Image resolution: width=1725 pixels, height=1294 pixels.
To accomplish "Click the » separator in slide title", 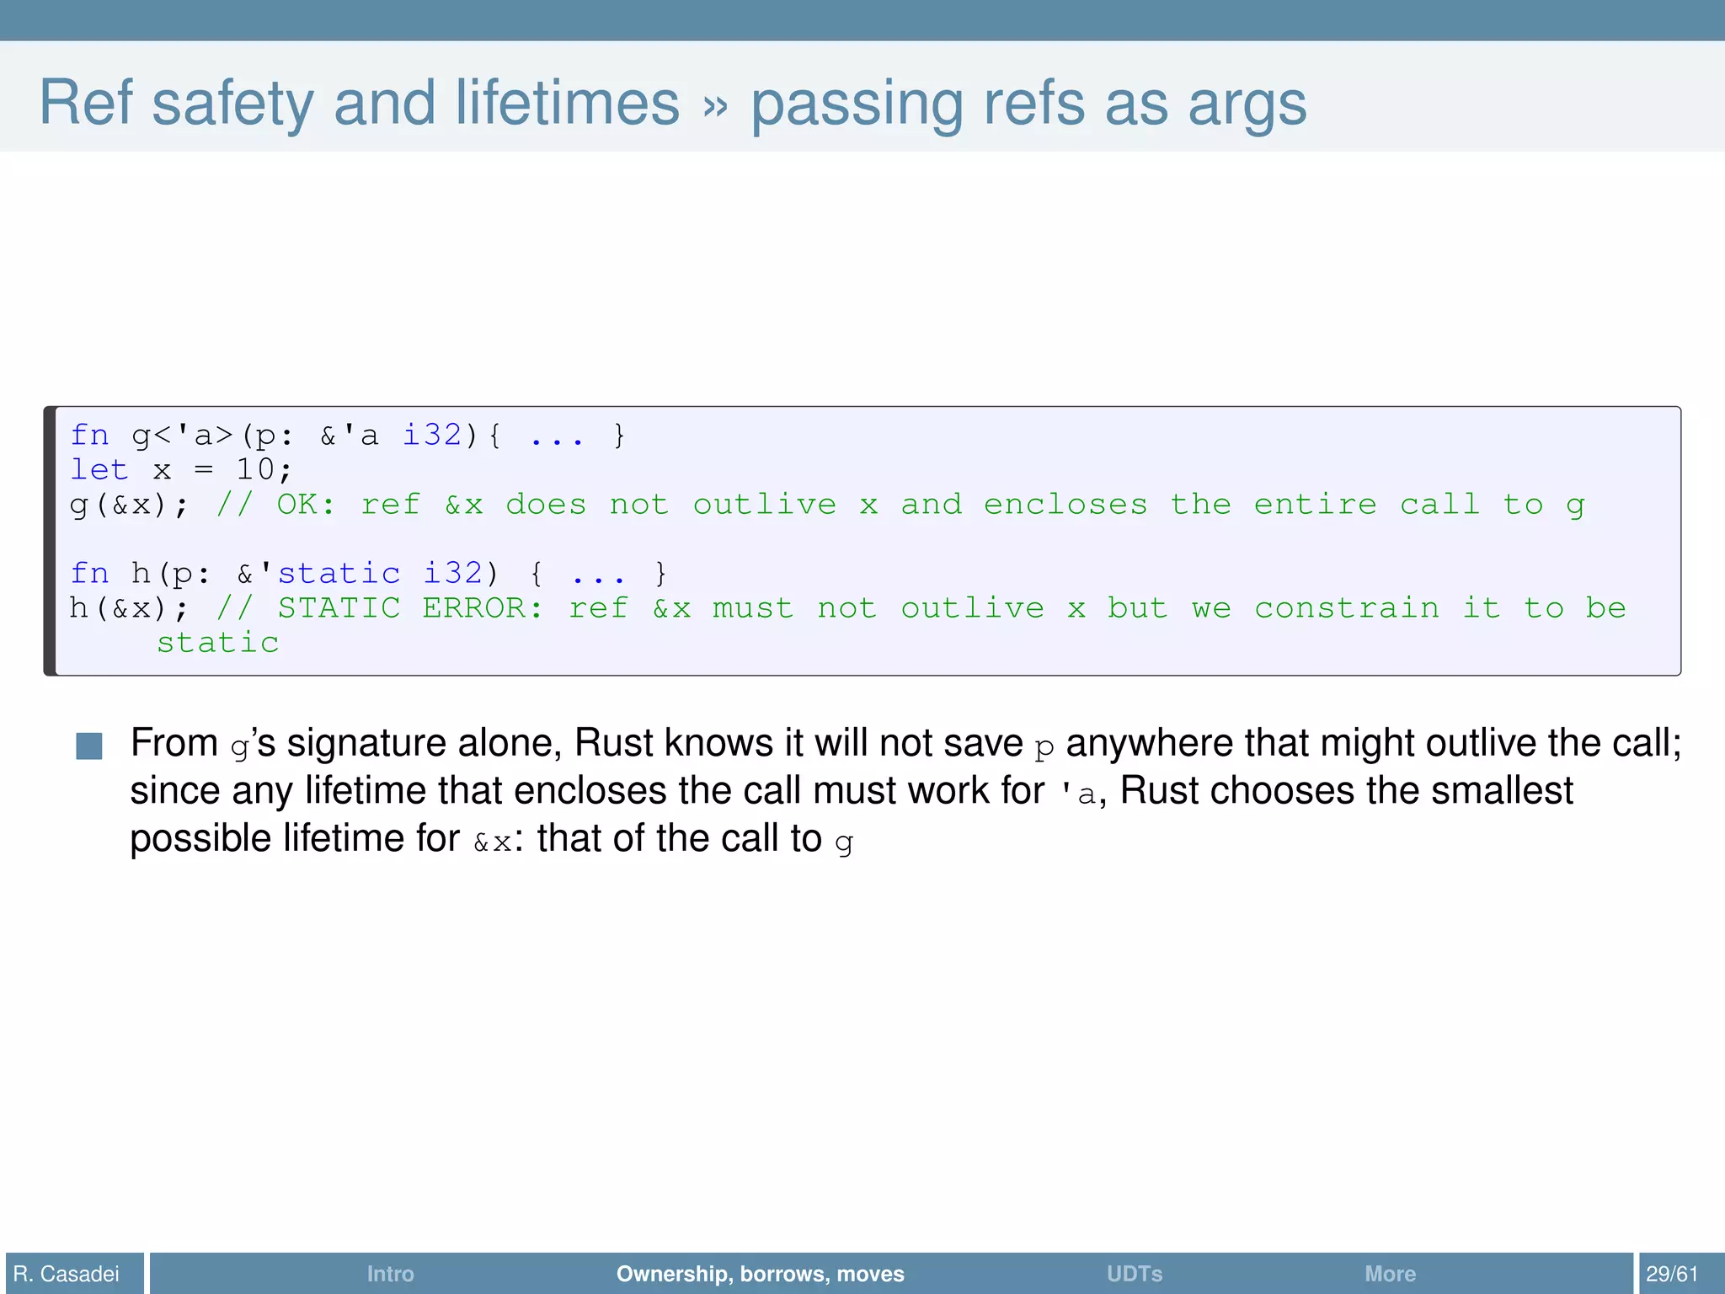I will coord(715,105).
